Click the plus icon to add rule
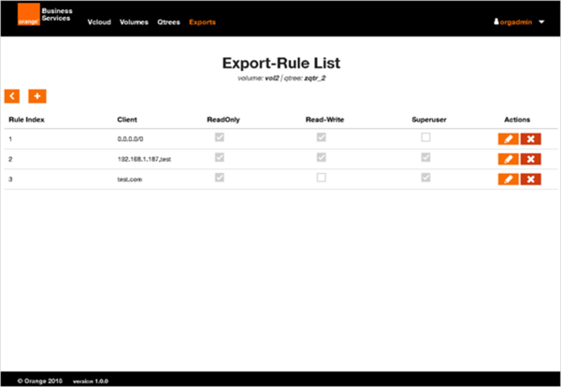This screenshot has height=387, width=561. pyautogui.click(x=37, y=95)
